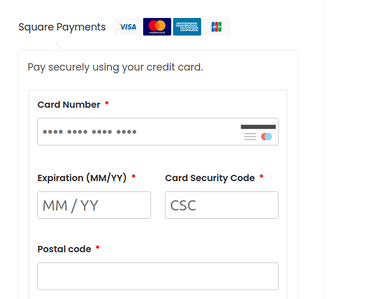Click the Postal code label
The height and width of the screenshot is (299, 372).
click(64, 249)
